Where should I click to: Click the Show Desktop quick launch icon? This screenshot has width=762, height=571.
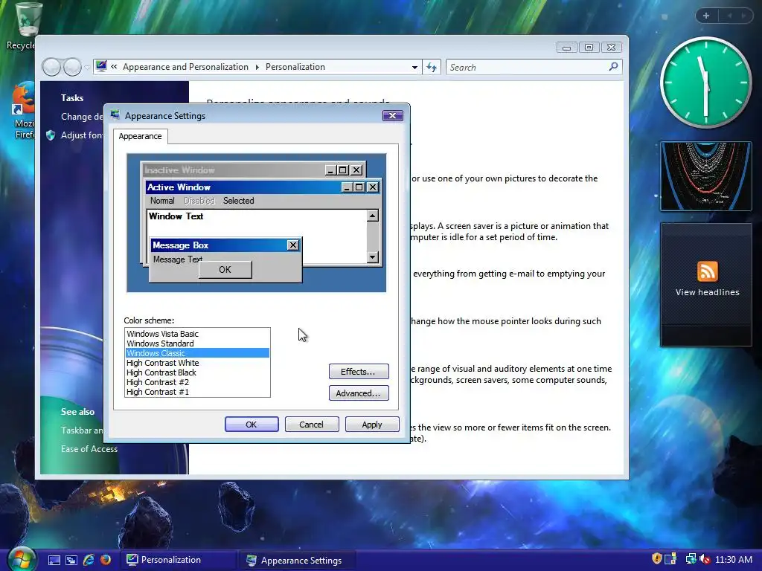click(54, 560)
